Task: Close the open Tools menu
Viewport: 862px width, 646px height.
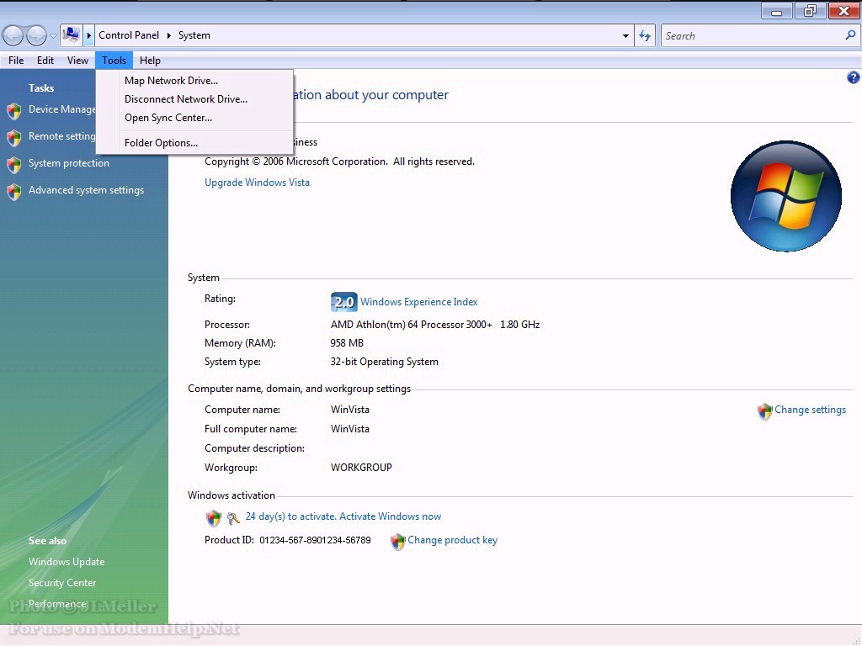Action: [x=114, y=61]
